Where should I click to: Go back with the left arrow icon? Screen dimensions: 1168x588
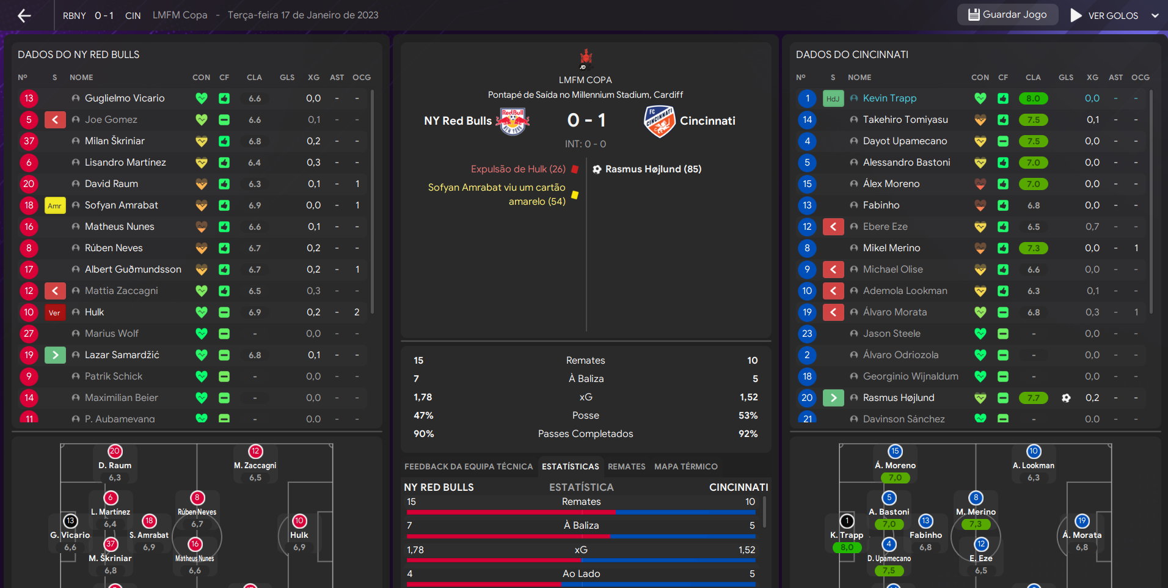(24, 15)
